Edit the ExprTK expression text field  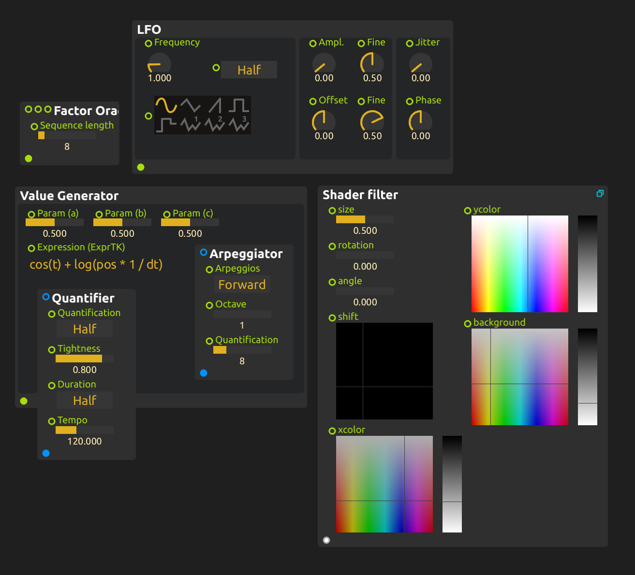tap(96, 265)
